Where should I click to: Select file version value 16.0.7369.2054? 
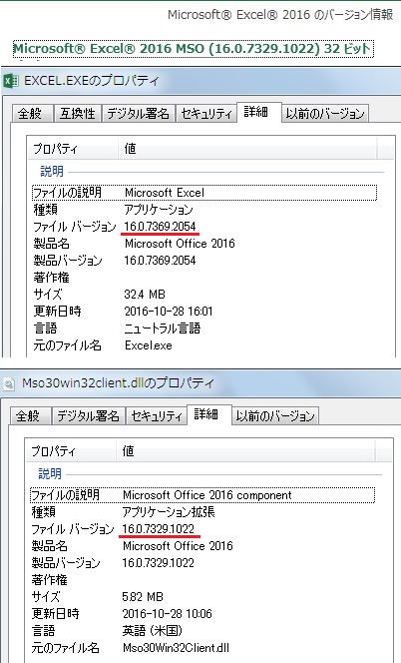tap(160, 227)
